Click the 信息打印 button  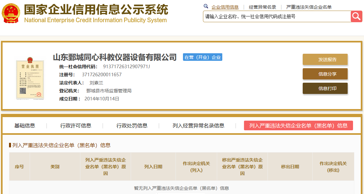325,88
